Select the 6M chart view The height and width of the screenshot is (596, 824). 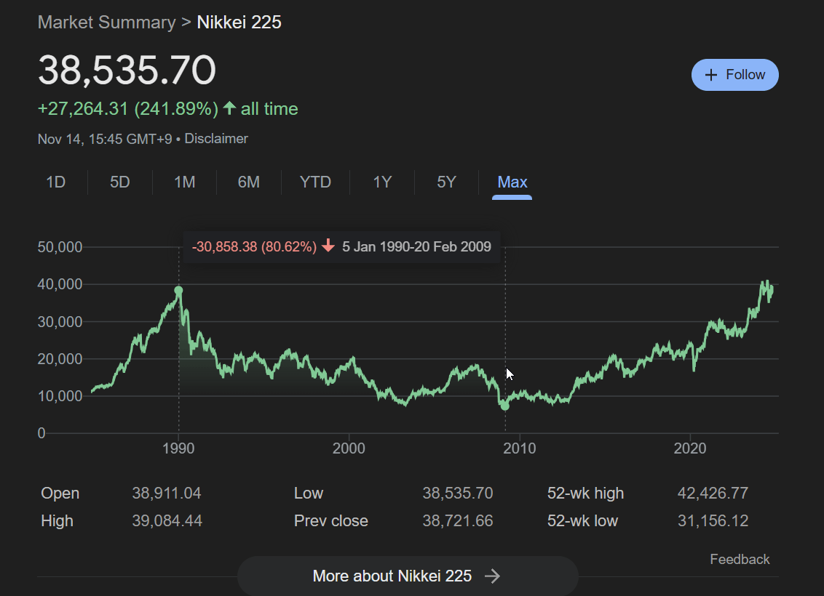(248, 182)
